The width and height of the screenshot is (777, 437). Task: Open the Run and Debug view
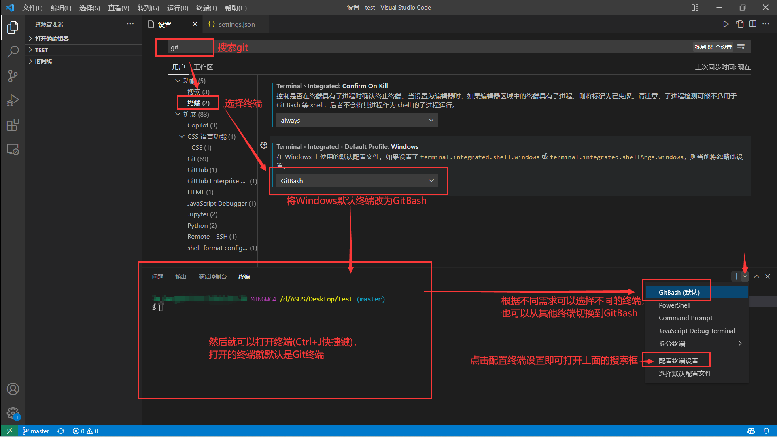coord(13,100)
